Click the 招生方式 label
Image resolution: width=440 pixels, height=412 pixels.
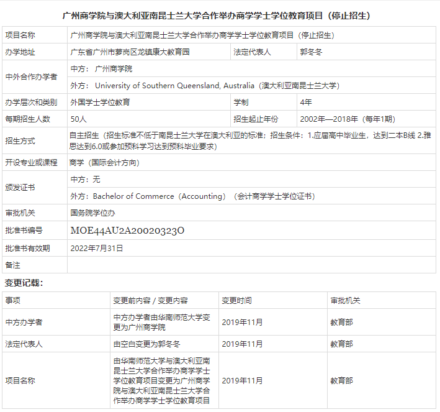tap(20, 141)
